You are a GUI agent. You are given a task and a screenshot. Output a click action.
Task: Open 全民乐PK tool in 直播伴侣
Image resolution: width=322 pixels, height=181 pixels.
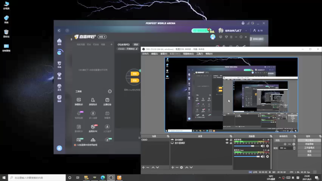click(93, 128)
